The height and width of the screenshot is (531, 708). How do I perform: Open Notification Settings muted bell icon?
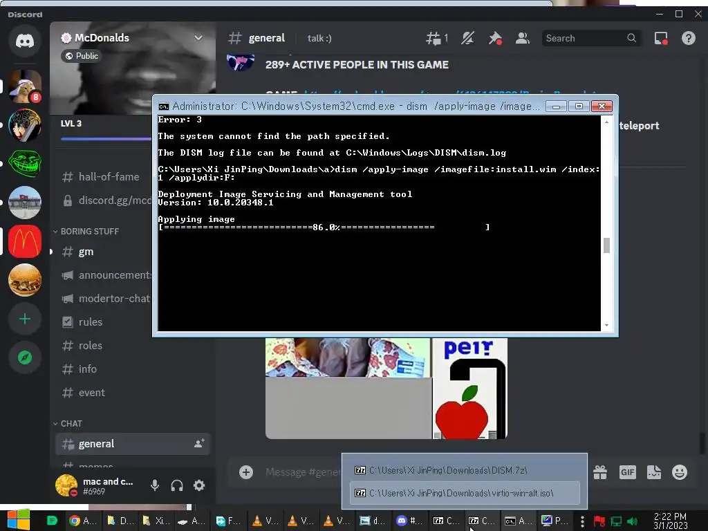(468, 39)
